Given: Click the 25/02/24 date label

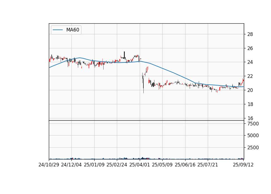Looking at the screenshot, I should (117, 165).
